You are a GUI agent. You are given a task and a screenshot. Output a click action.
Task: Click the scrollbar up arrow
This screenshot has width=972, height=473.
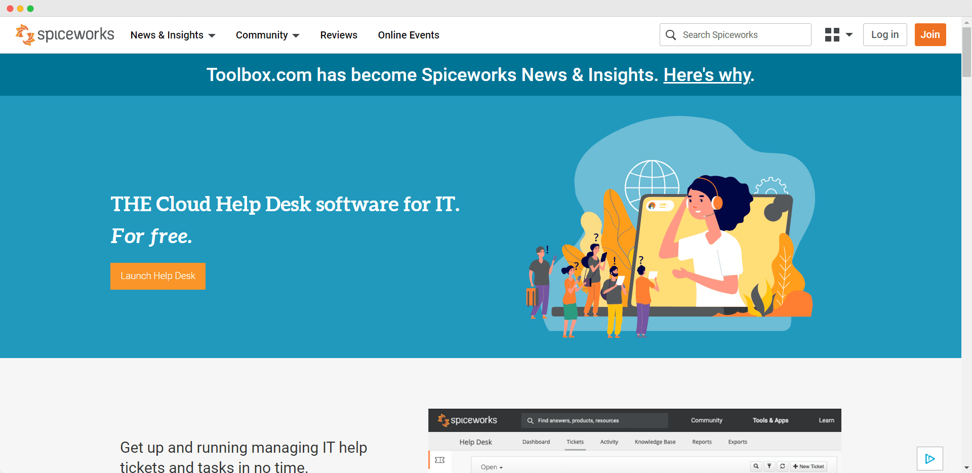pos(966,22)
